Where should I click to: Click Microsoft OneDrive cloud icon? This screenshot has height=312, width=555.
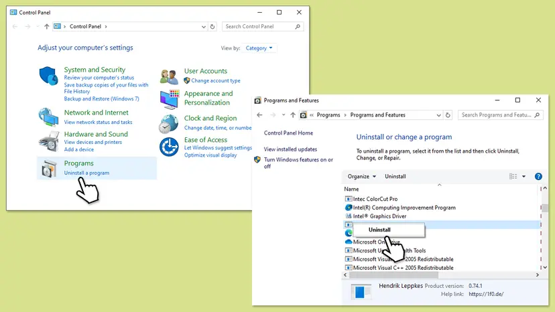349,242
